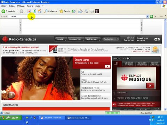Click the Radio-Canada.ca logo

[x=19, y=39]
